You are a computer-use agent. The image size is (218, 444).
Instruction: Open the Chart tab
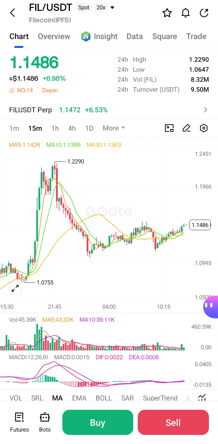click(19, 37)
